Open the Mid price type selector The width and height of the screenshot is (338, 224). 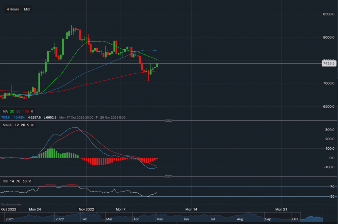[x=27, y=9]
